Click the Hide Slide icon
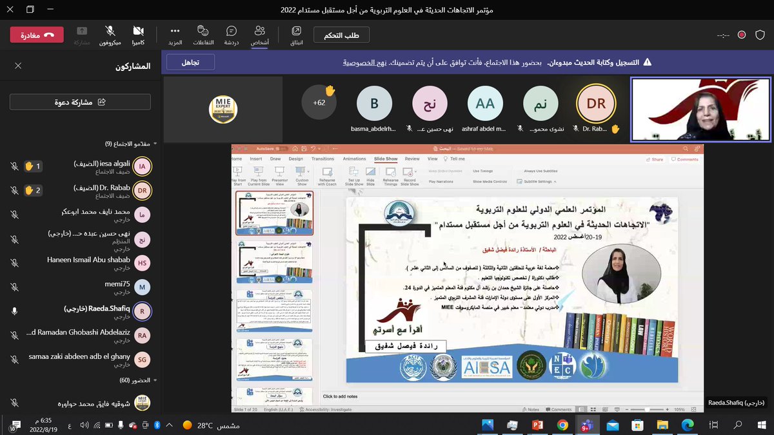 pyautogui.click(x=370, y=176)
